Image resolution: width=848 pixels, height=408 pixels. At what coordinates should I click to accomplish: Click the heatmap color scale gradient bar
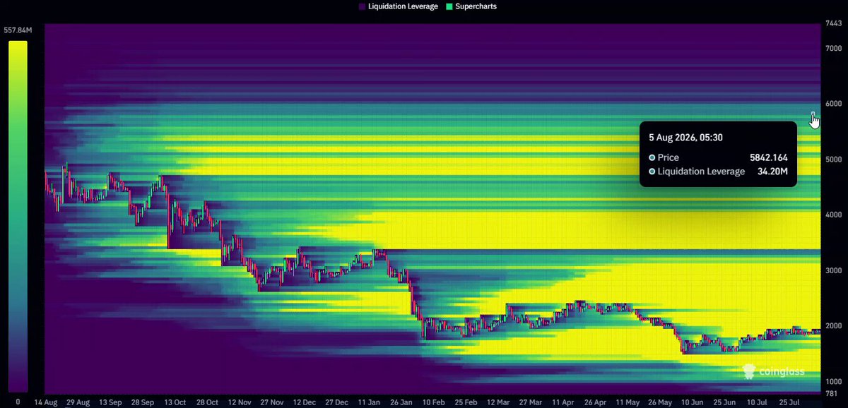[x=18, y=216]
